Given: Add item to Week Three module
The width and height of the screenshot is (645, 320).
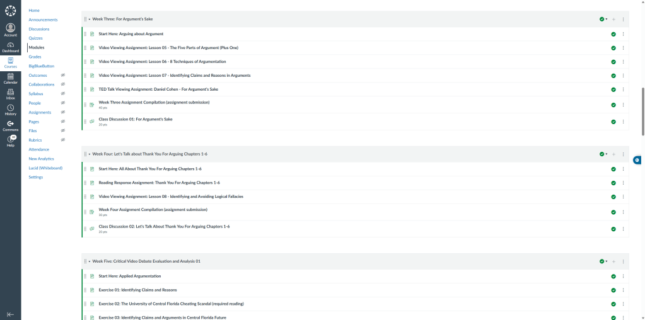Looking at the screenshot, I should (x=613, y=19).
